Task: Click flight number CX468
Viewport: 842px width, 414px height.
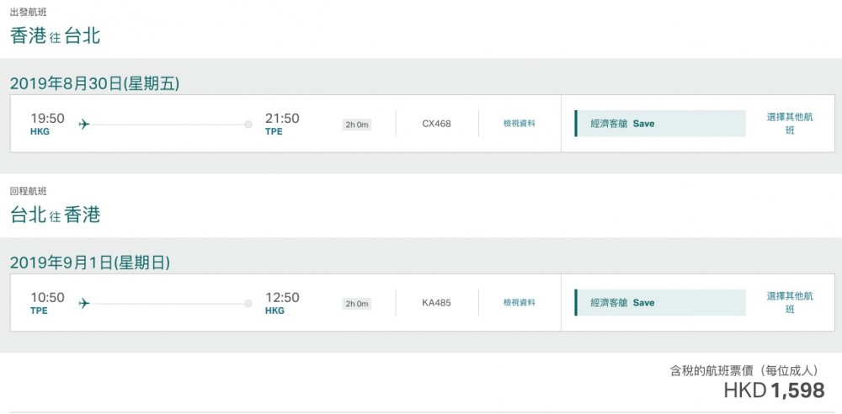Action: [436, 124]
